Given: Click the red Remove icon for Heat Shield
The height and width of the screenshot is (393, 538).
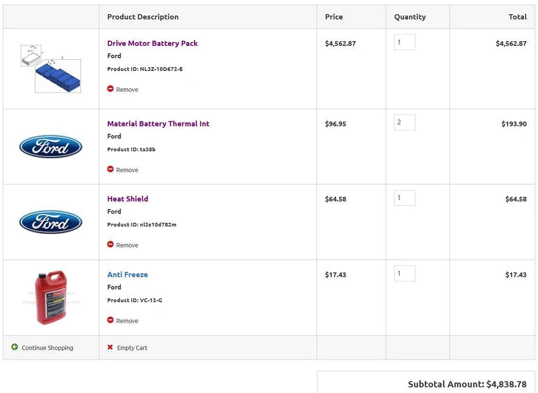Looking at the screenshot, I should click(x=110, y=245).
